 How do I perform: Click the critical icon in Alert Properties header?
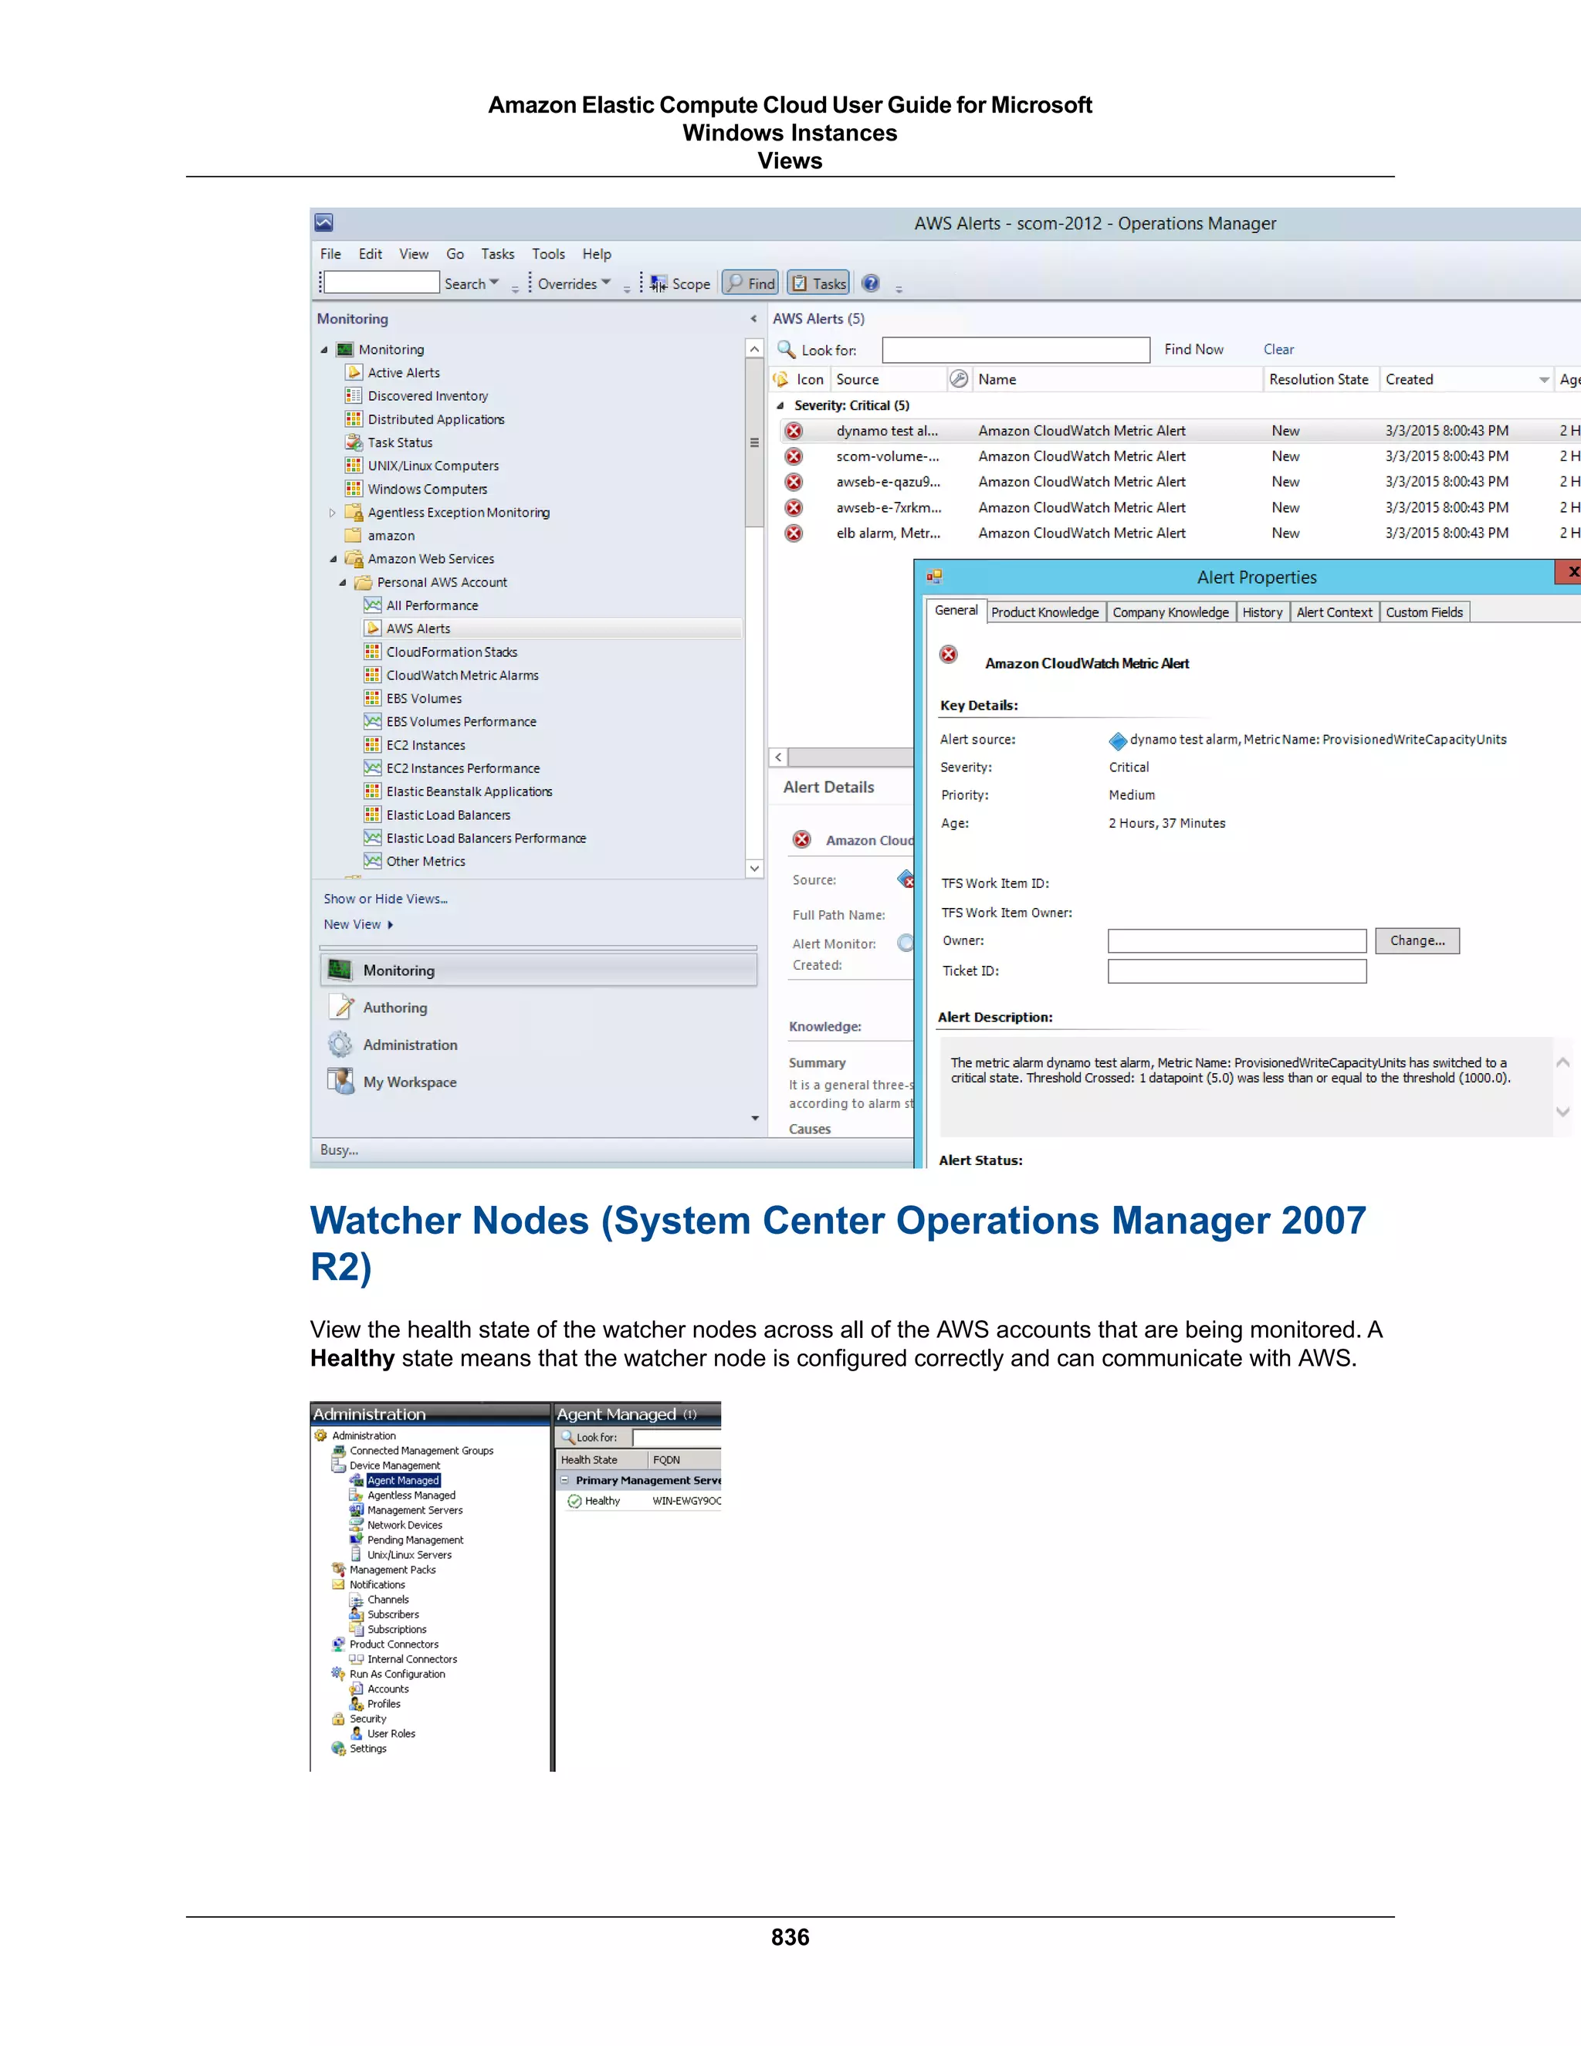949,655
